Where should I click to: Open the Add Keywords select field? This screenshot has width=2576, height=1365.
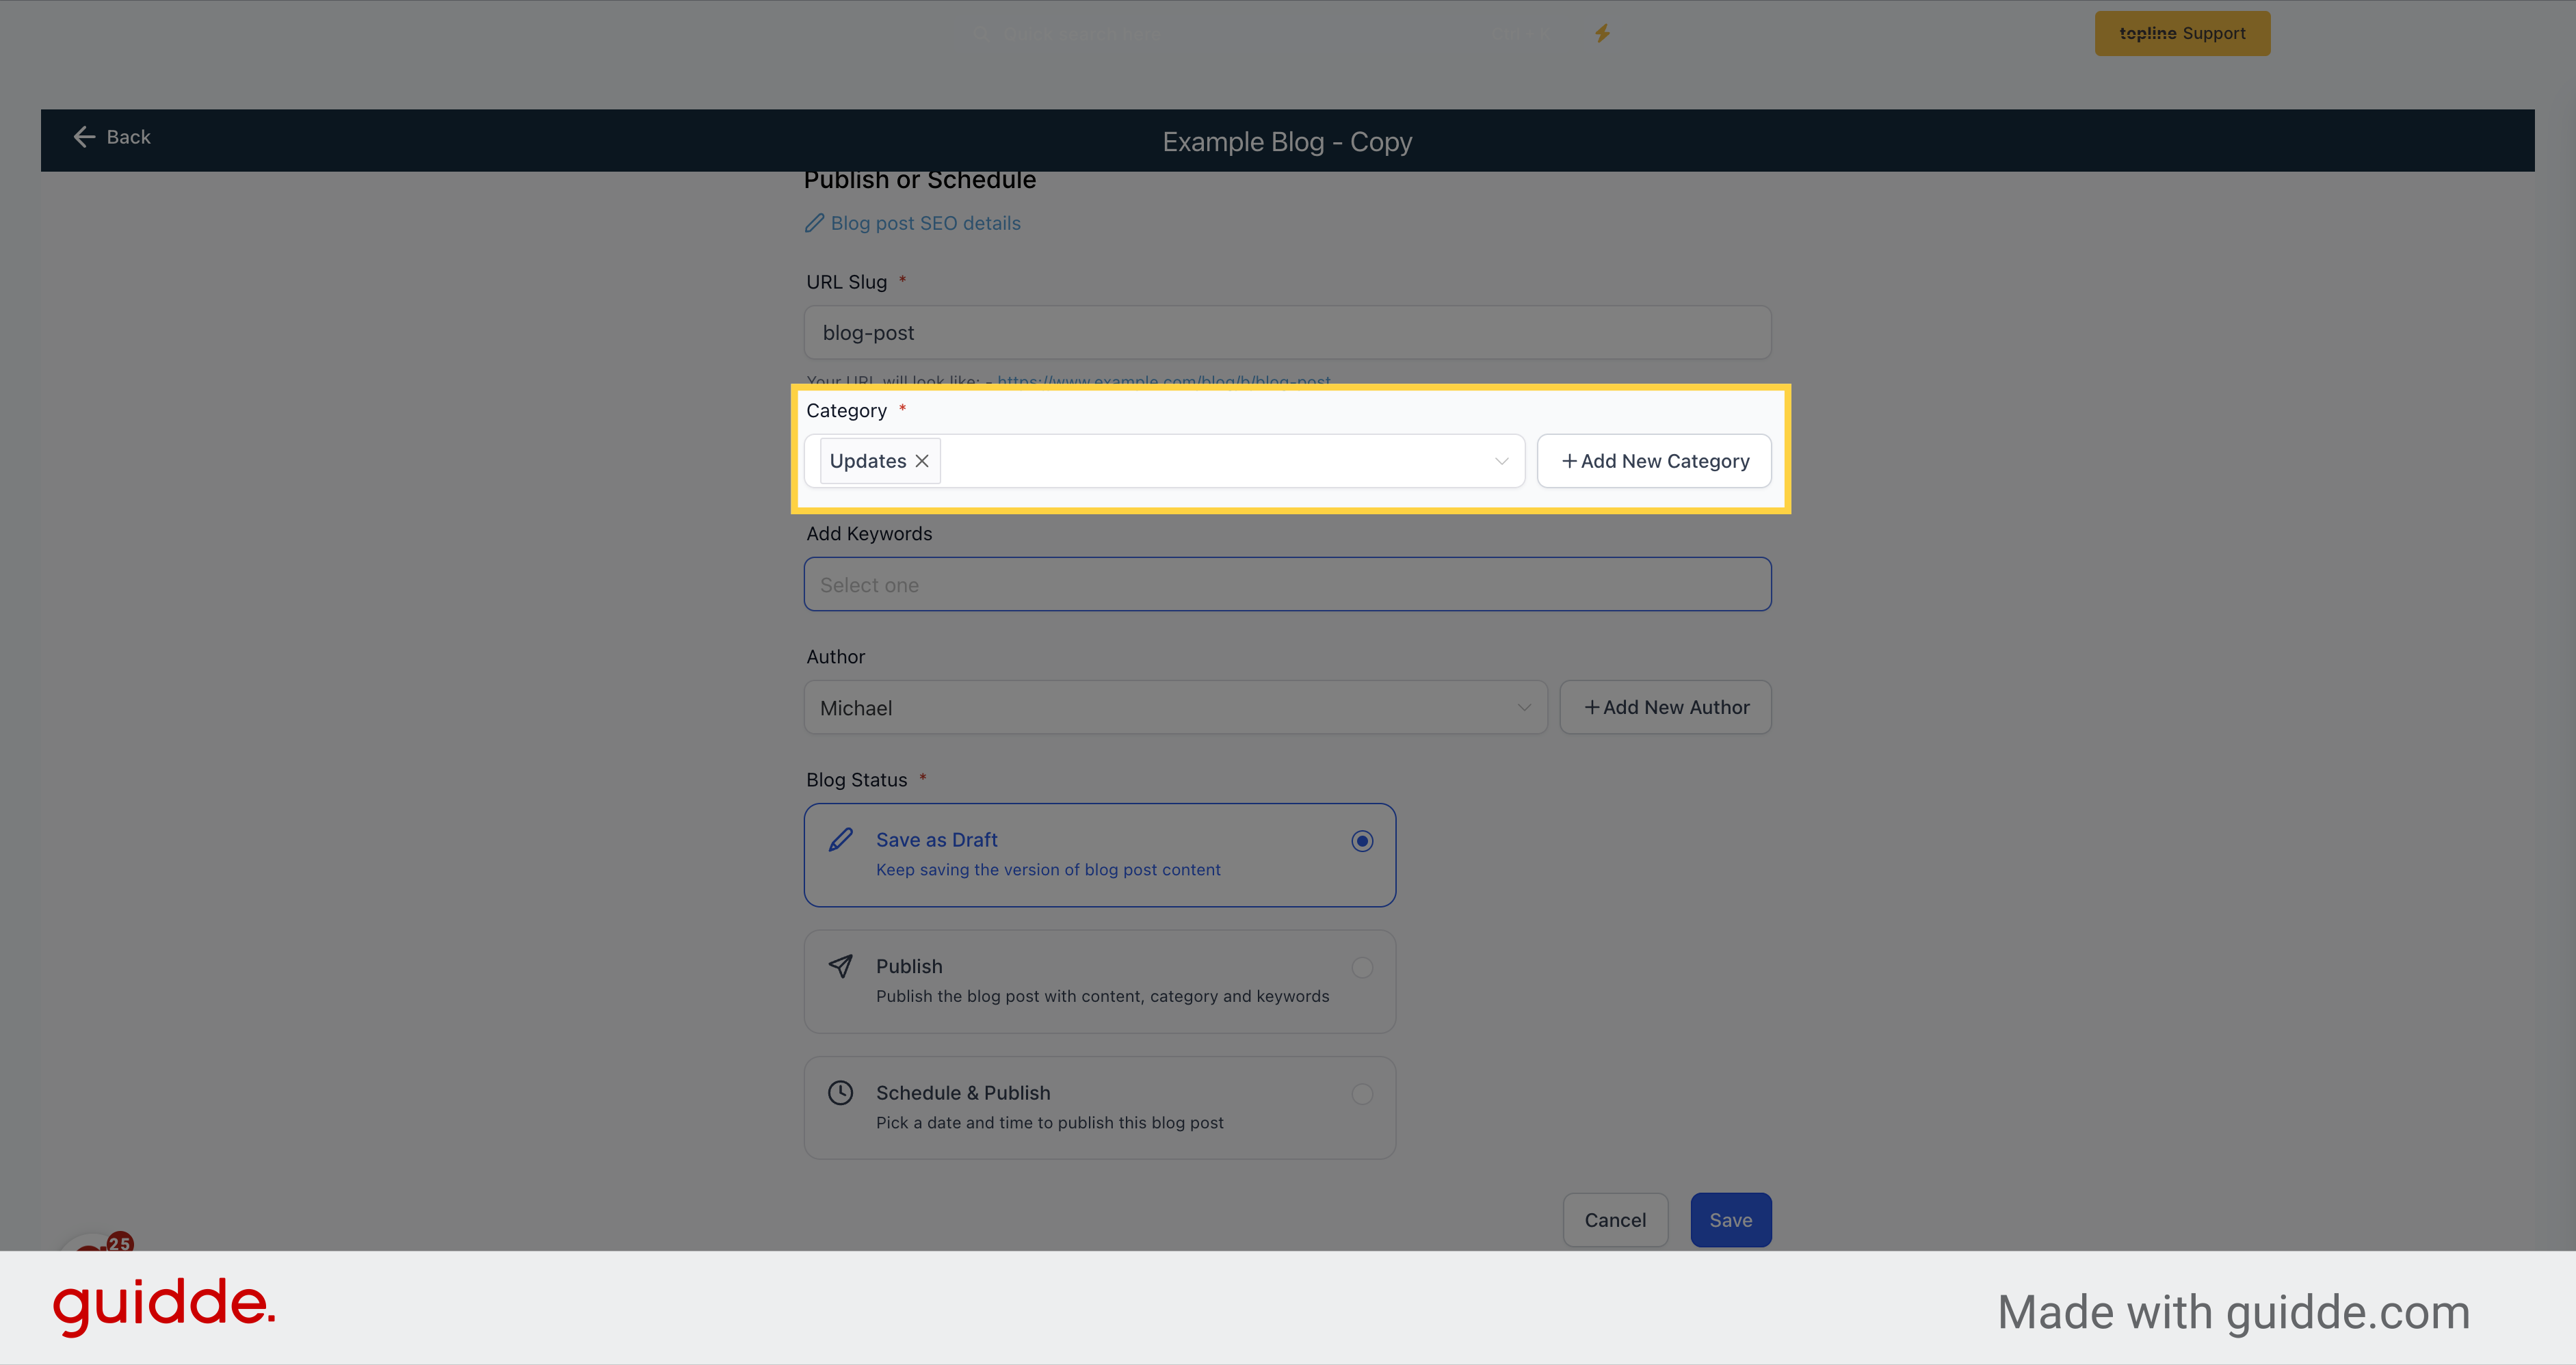(1287, 584)
